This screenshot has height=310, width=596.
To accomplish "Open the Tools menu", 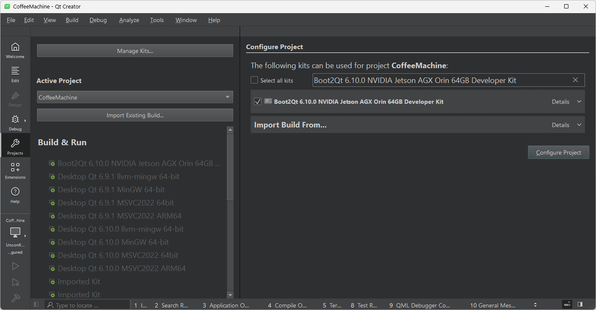I will point(157,20).
